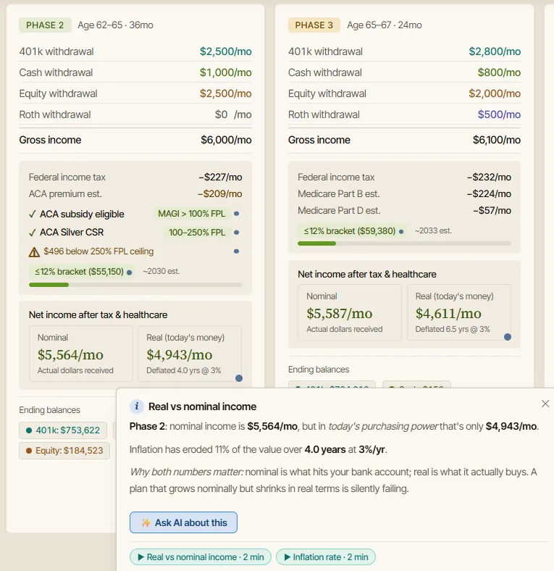Click info dot beside 100–250% FPL badge
The image size is (554, 571).
236,233
